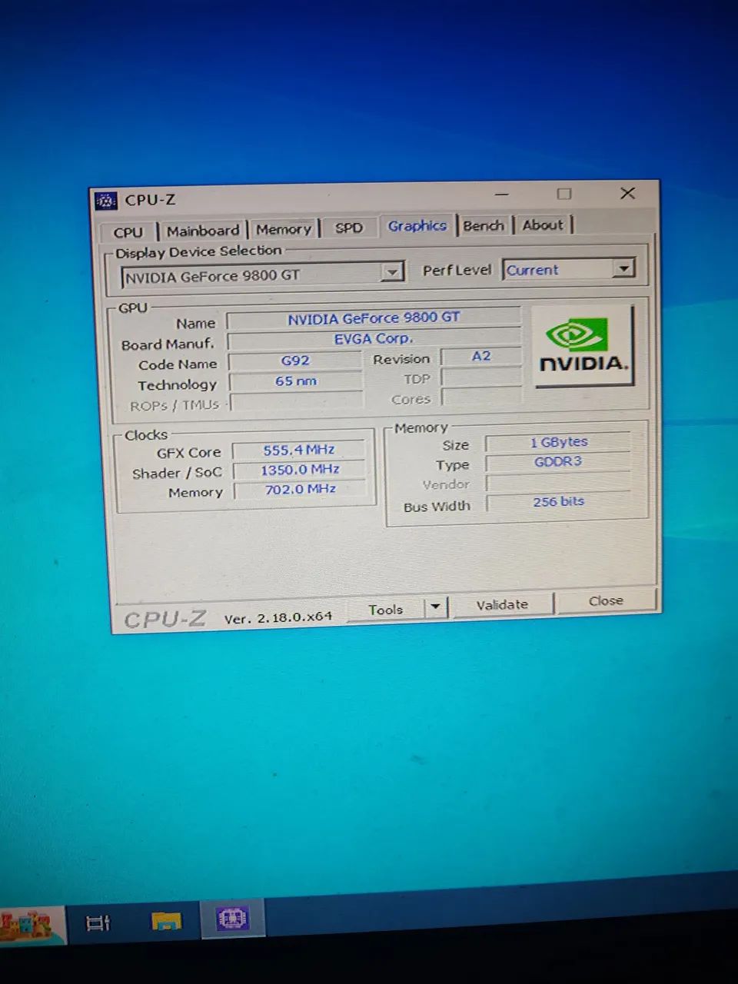Click the Validate button

click(502, 605)
